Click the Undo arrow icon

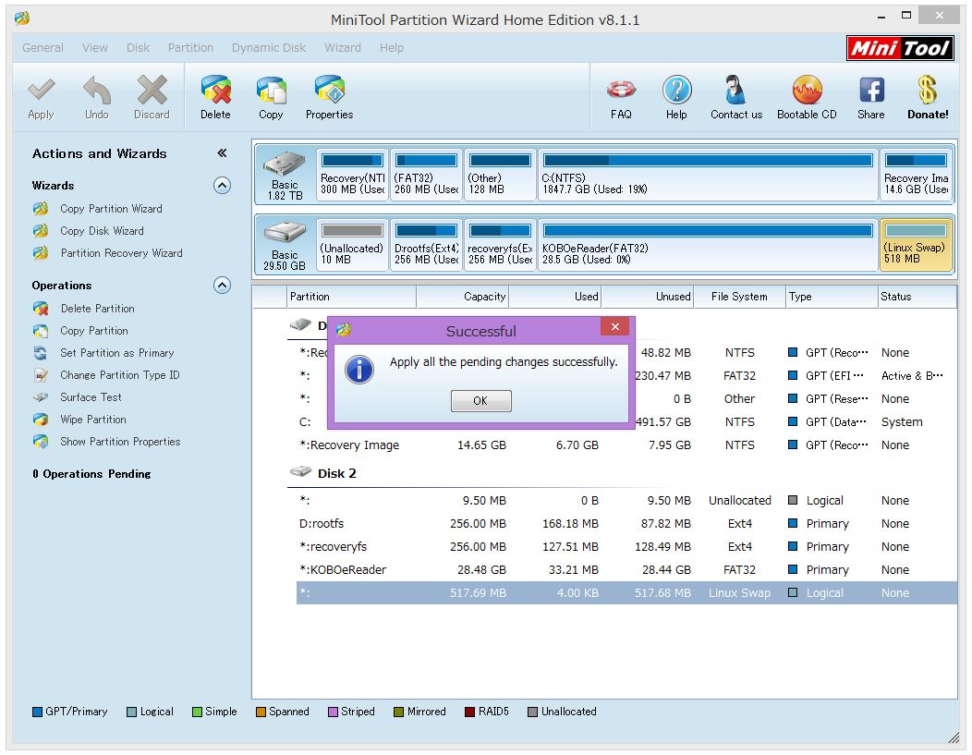97,91
